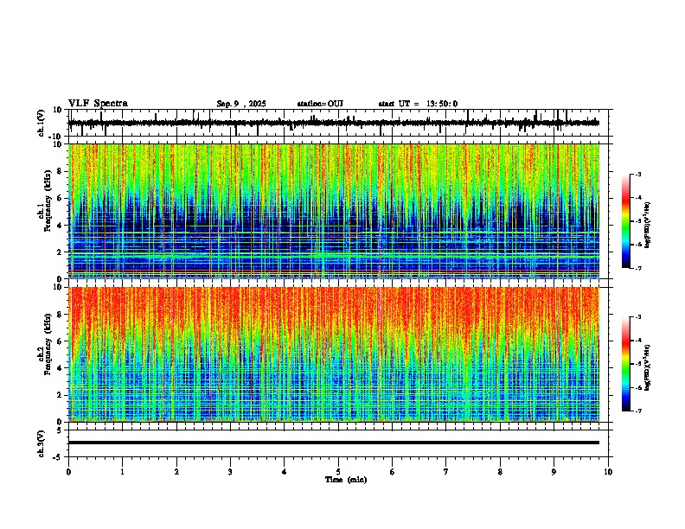
Task: Click the "8" kHz tick of ch.1 spectrogram
Action: pyautogui.click(x=60, y=171)
